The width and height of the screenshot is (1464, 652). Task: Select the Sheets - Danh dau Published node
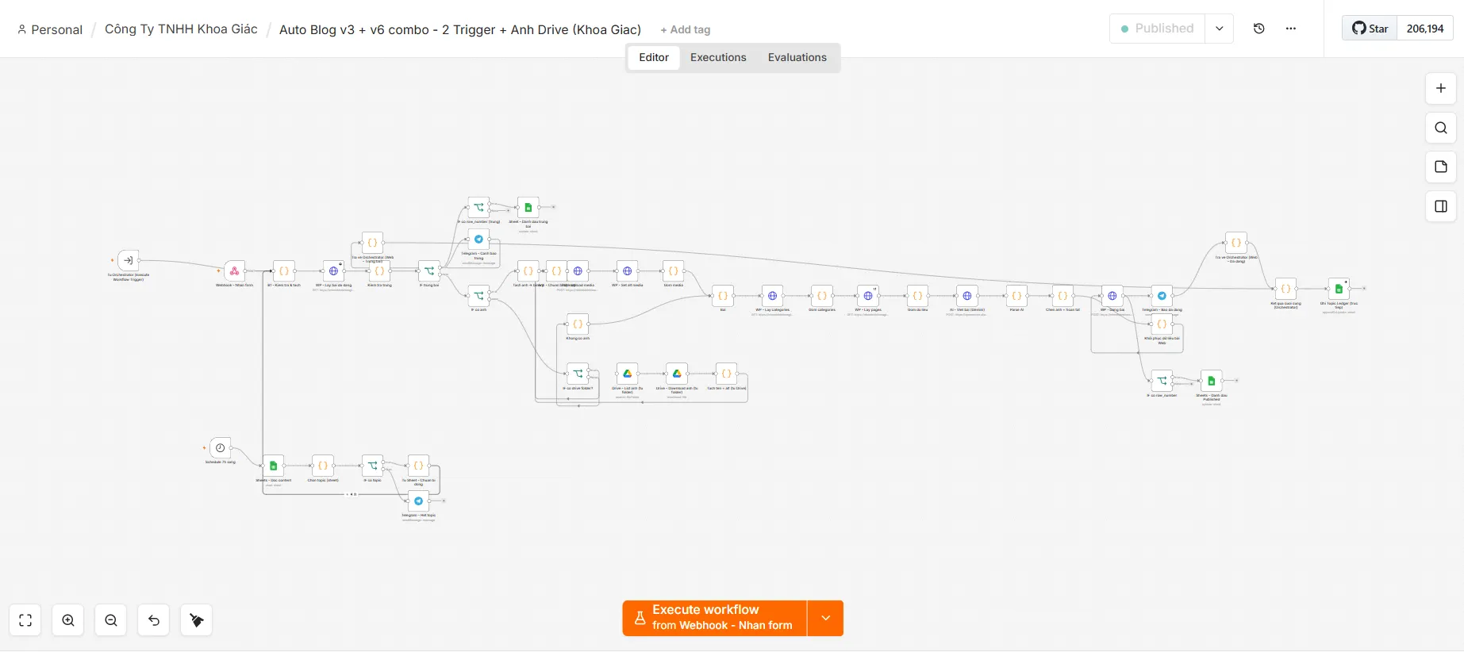click(x=1211, y=381)
